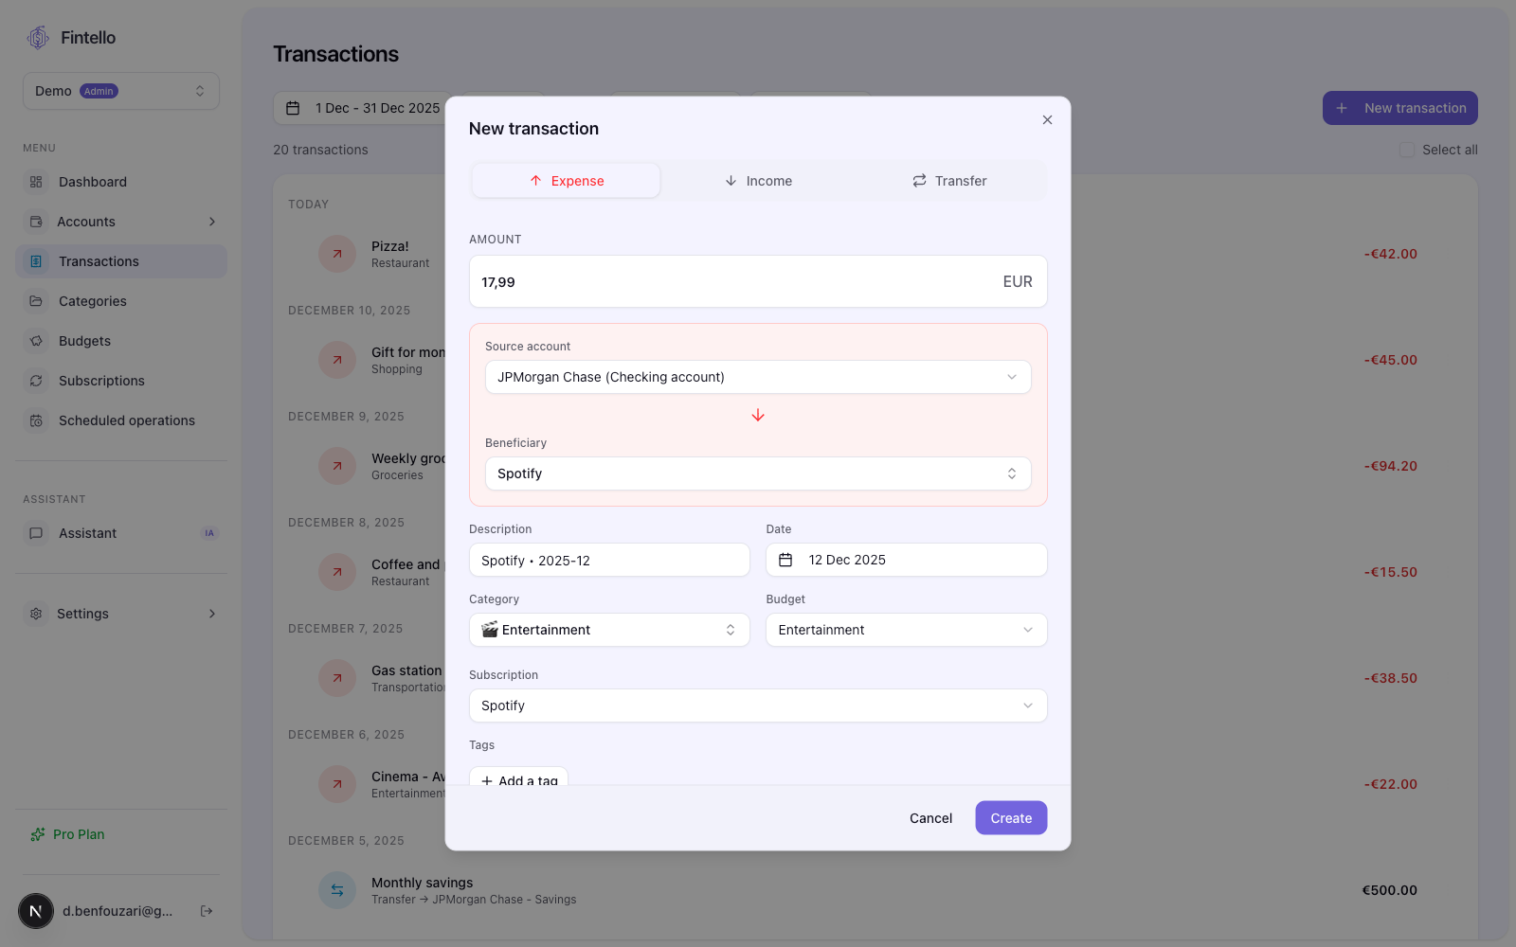The height and width of the screenshot is (947, 1516).
Task: Click the calendar icon in the Date field
Action: [x=785, y=560]
